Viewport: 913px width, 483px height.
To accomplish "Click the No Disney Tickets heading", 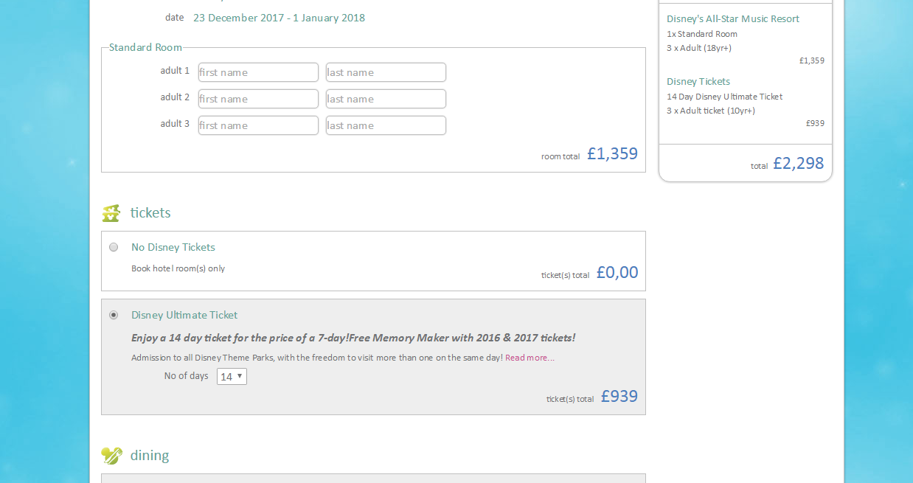I will tap(173, 247).
